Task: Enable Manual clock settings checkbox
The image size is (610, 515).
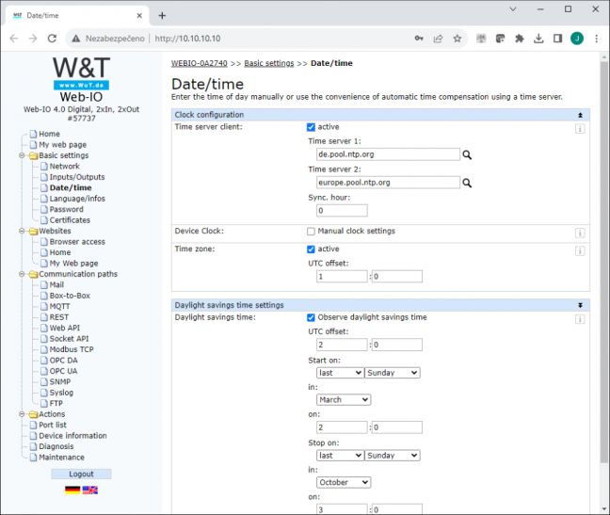Action: (x=311, y=232)
